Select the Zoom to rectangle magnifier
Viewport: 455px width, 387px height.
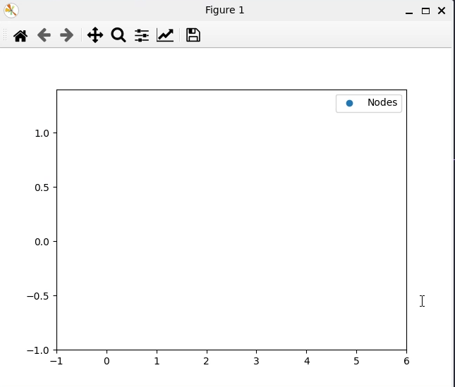click(x=119, y=35)
